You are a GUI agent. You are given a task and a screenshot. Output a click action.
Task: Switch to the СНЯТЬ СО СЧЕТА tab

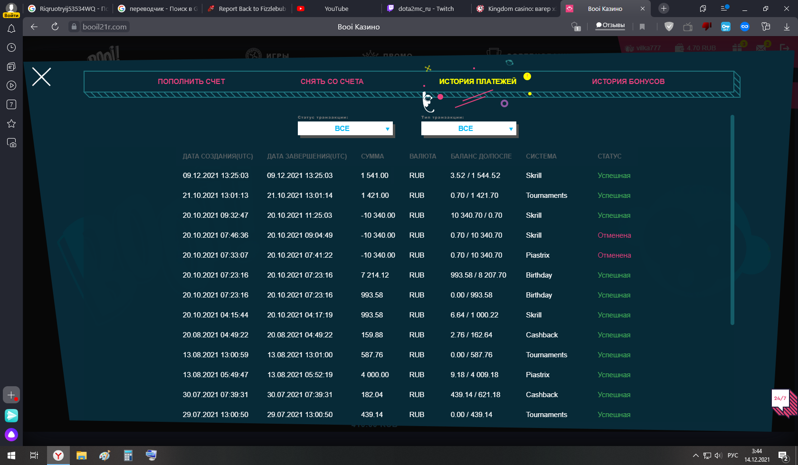[x=332, y=82]
